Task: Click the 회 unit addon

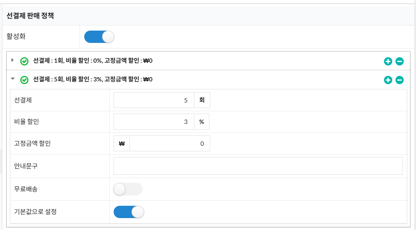Action: point(202,100)
